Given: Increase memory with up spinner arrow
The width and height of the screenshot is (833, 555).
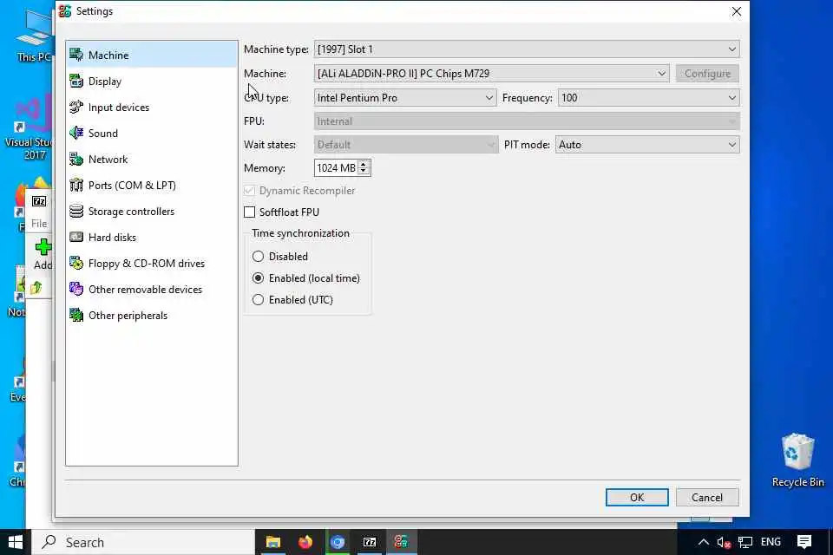Looking at the screenshot, I should point(364,164).
